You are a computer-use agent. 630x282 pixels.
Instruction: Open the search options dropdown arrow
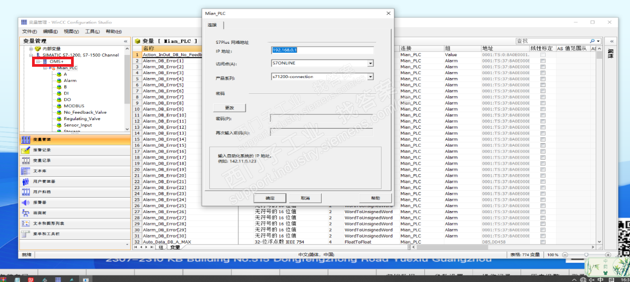pos(598,41)
